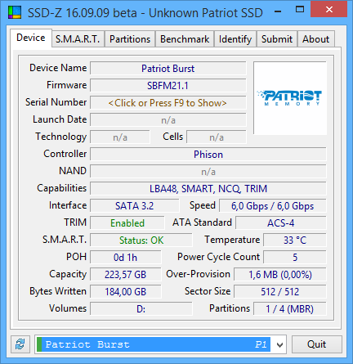Open the Benchmark tab
Screen dimensions: 353x364
tap(185, 39)
